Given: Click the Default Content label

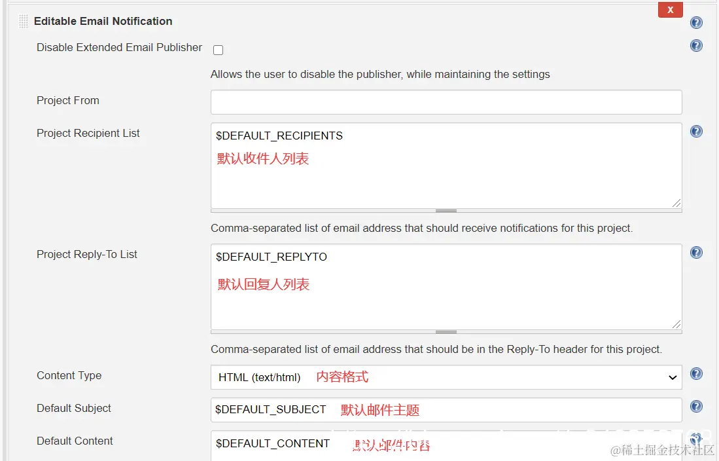Looking at the screenshot, I should (75, 441).
